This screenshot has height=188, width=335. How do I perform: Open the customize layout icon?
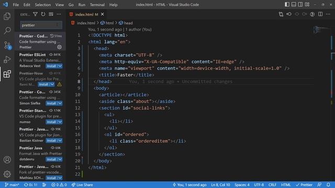point(307,5)
